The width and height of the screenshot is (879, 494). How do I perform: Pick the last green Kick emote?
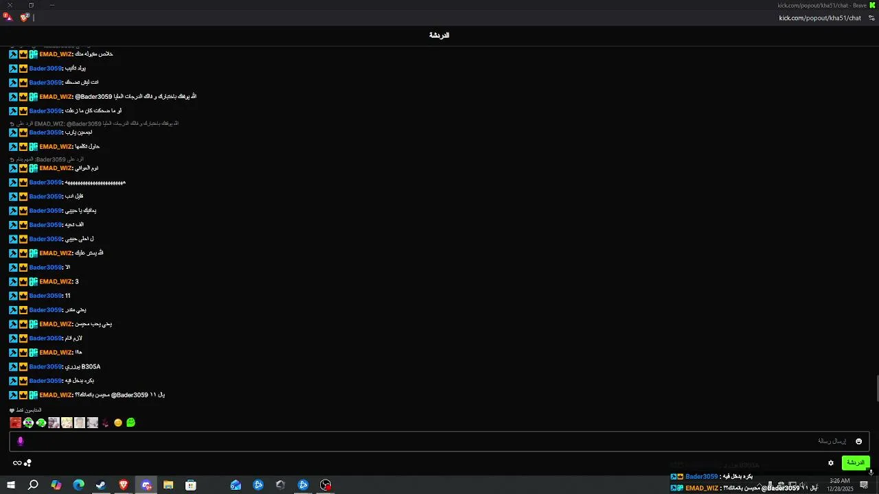coord(130,423)
